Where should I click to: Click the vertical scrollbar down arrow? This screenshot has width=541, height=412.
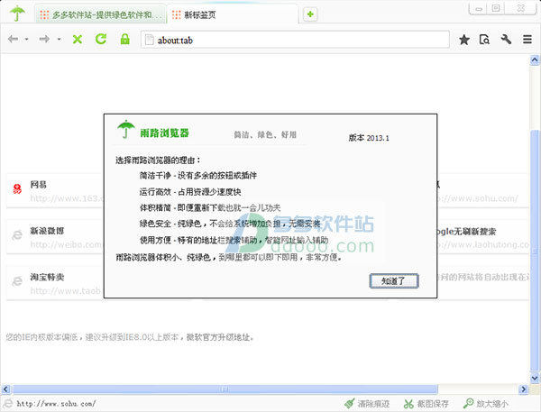click(x=535, y=378)
